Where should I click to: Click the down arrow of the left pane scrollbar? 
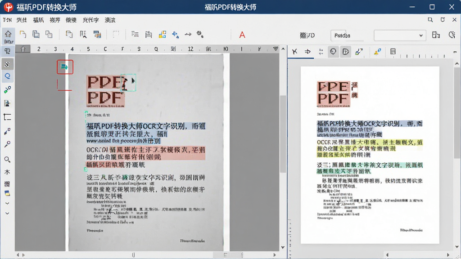click(x=283, y=247)
